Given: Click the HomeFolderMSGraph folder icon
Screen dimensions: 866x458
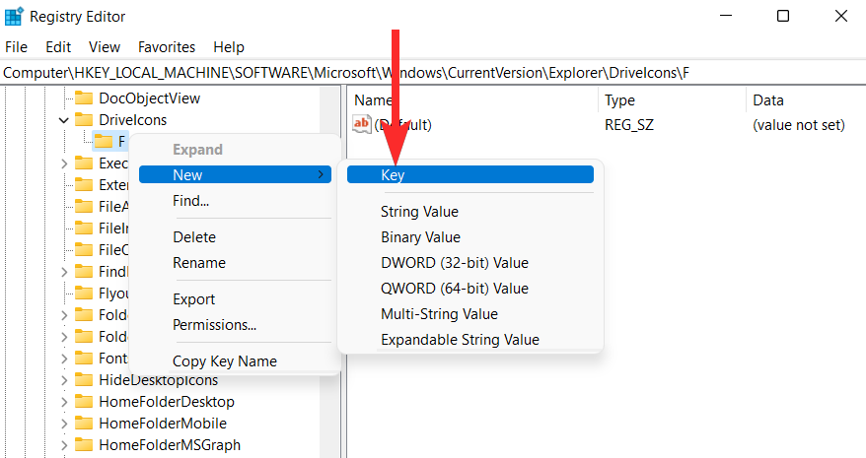Looking at the screenshot, I should 85,445.
